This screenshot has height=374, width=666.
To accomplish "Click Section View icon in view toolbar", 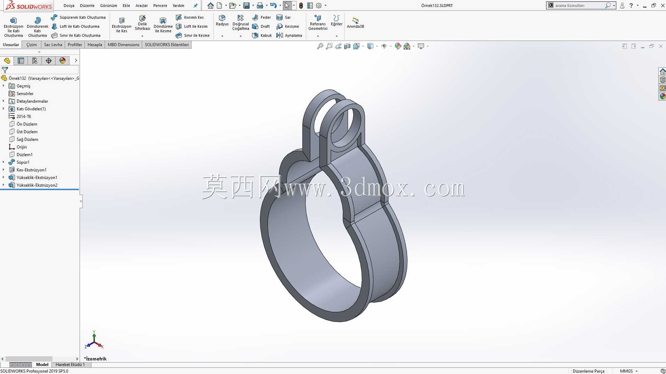I will coord(347,46).
